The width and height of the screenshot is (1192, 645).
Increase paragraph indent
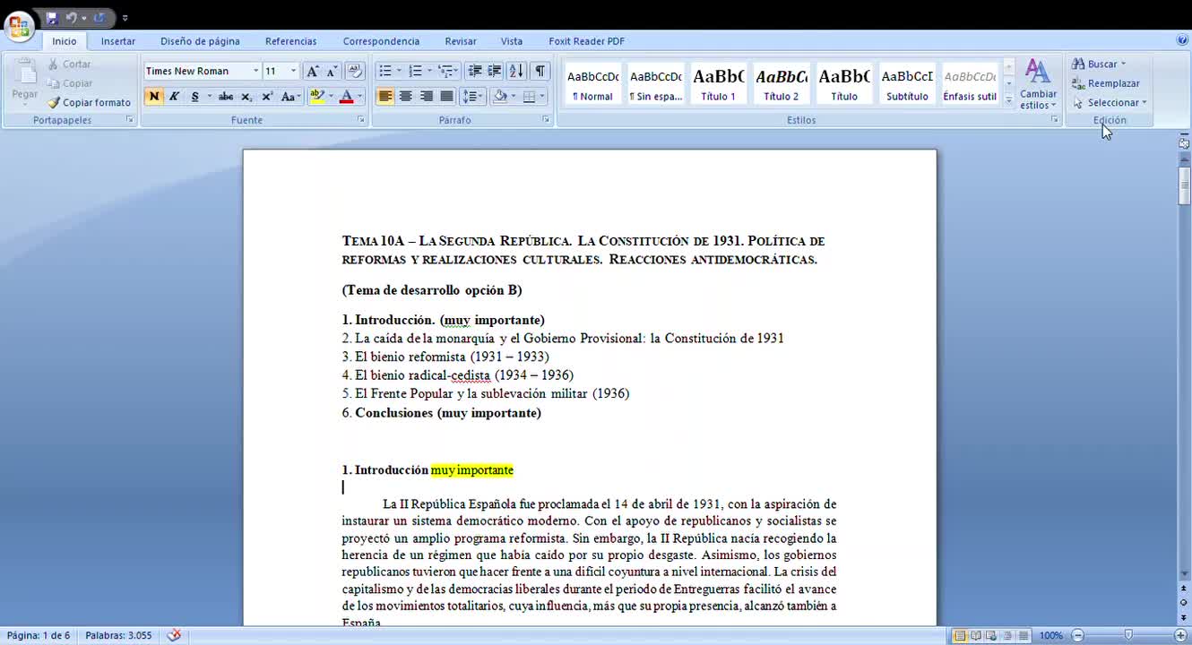494,71
